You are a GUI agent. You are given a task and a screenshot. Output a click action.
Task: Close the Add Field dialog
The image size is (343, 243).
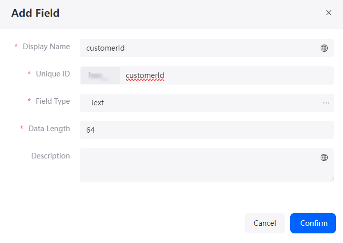[x=329, y=13]
